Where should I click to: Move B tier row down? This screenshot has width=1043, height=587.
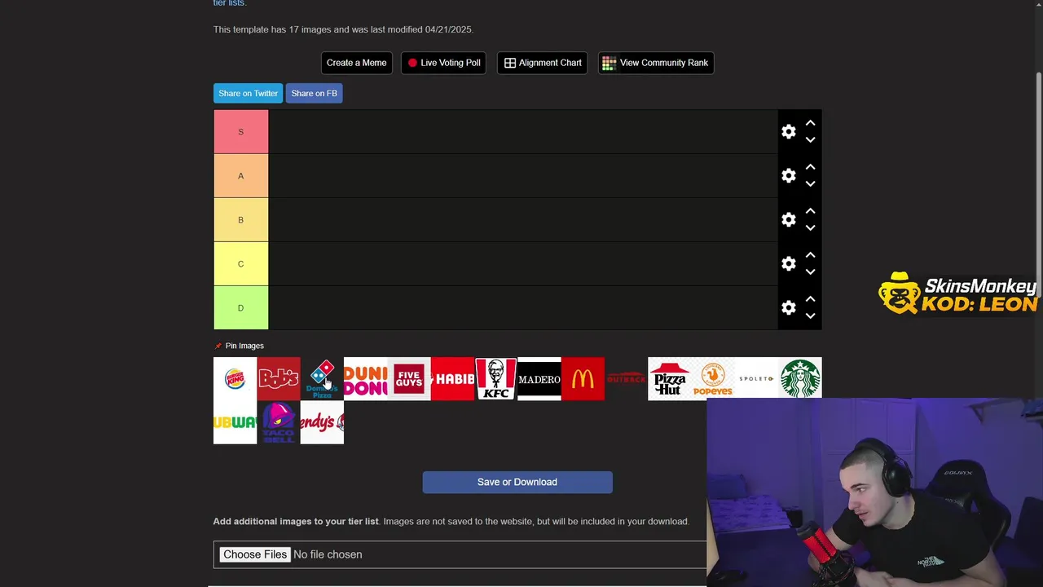pos(810,228)
